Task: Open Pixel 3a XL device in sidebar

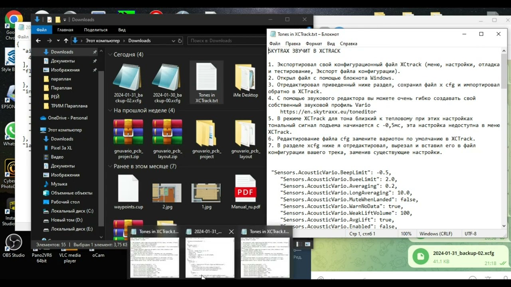Action: tap(61, 148)
